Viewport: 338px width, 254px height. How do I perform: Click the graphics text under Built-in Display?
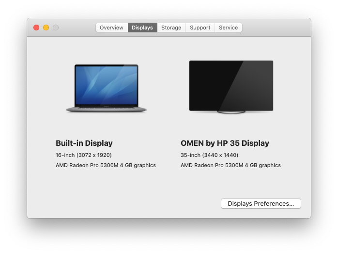(x=106, y=165)
